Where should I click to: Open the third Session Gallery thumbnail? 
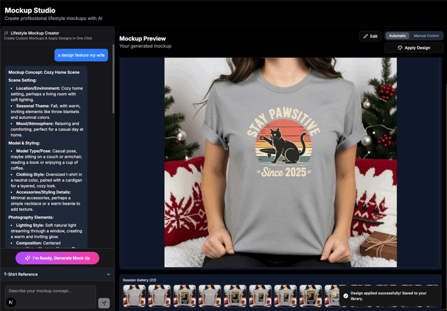185,296
